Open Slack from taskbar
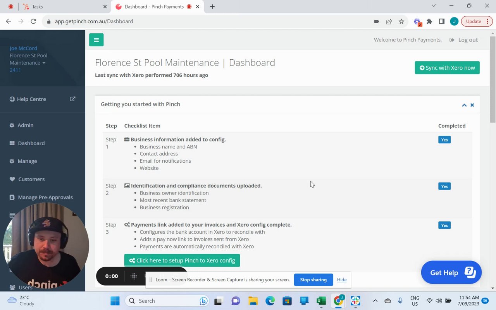This screenshot has height=310, width=496. click(x=355, y=301)
